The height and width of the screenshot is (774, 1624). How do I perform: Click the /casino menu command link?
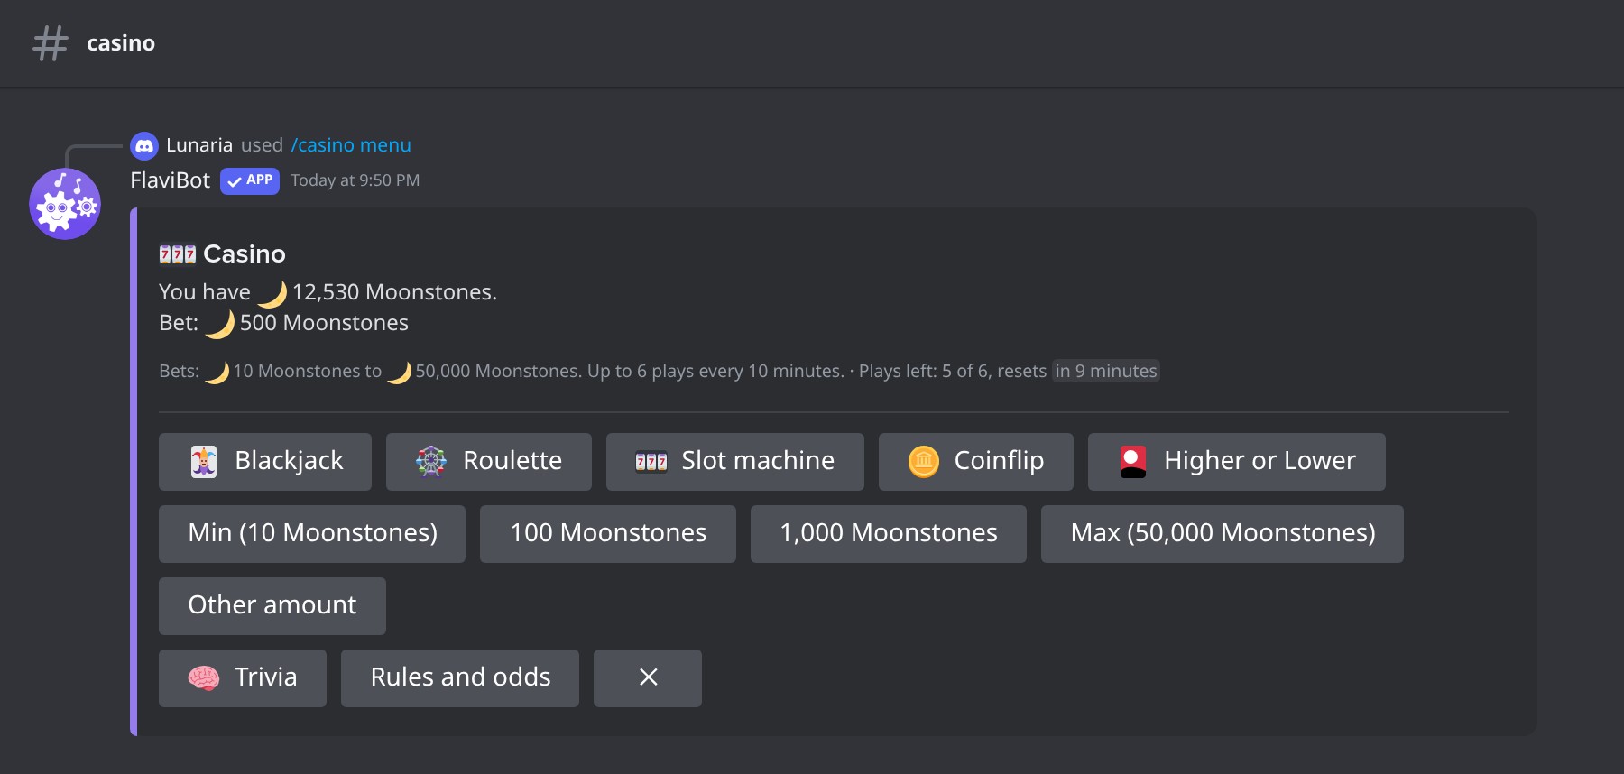point(351,145)
